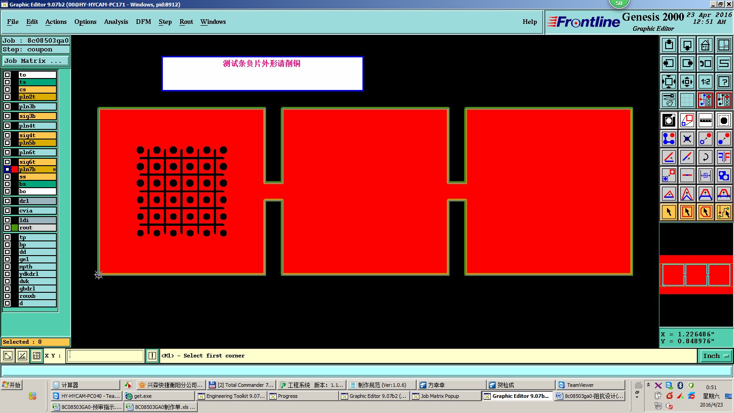Click the small marker on pln7b row
Screen dimensions: 734x413
pyautogui.click(x=54, y=169)
